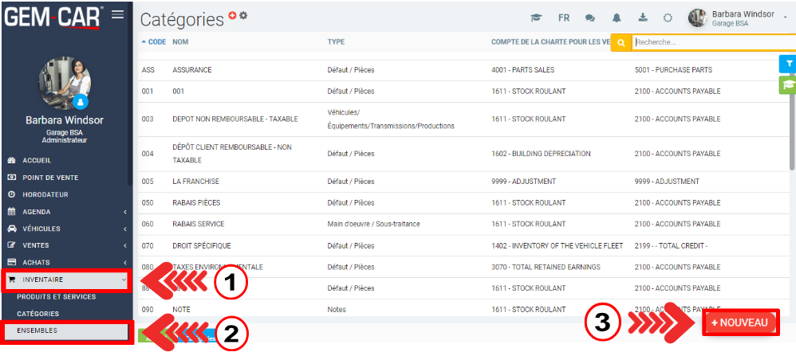Toggle the hamburger sidebar menu
796x352 pixels.
pyautogui.click(x=117, y=14)
